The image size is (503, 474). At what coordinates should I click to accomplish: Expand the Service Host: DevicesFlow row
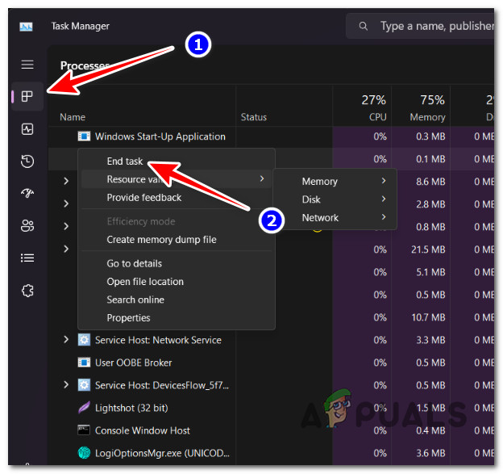pyautogui.click(x=66, y=384)
